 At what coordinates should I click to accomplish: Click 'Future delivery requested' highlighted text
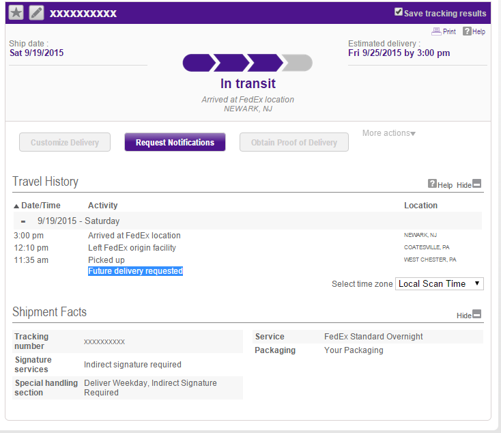(135, 271)
